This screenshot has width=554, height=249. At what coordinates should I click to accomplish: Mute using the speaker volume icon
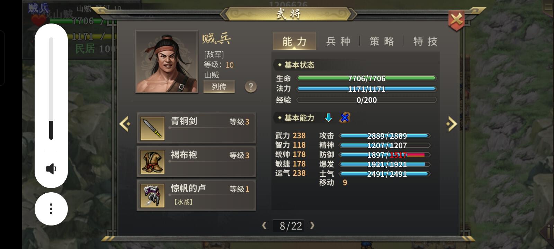point(51,169)
